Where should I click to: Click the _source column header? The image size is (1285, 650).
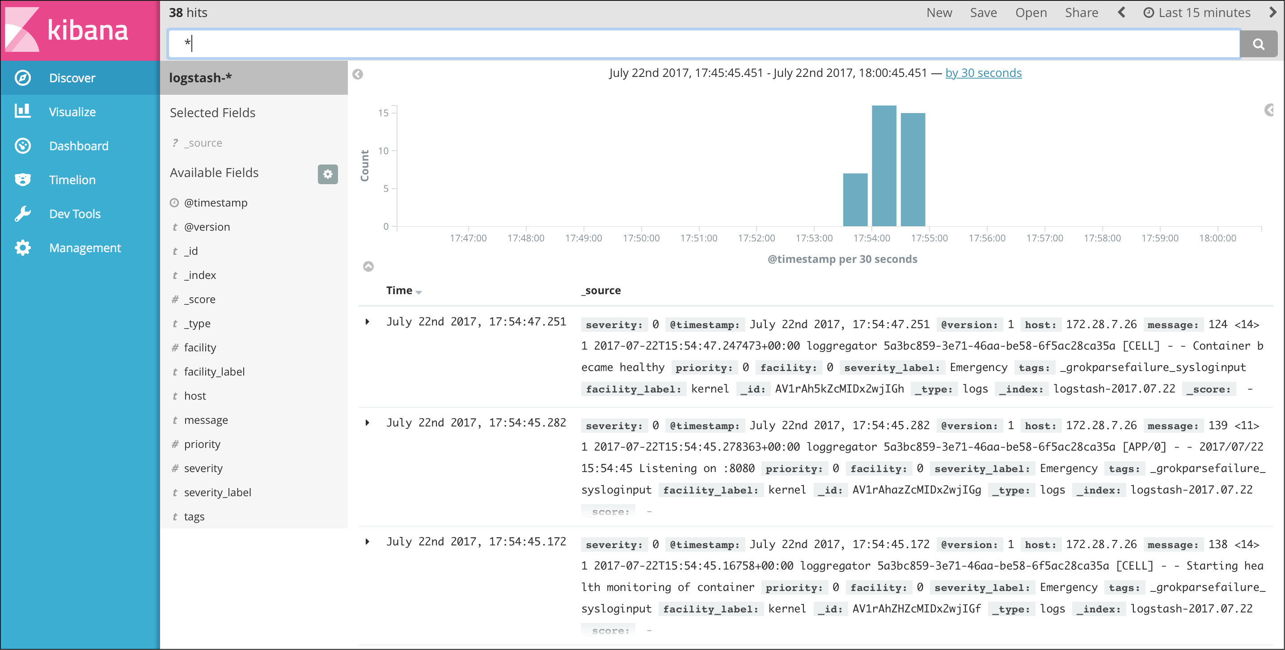click(600, 290)
